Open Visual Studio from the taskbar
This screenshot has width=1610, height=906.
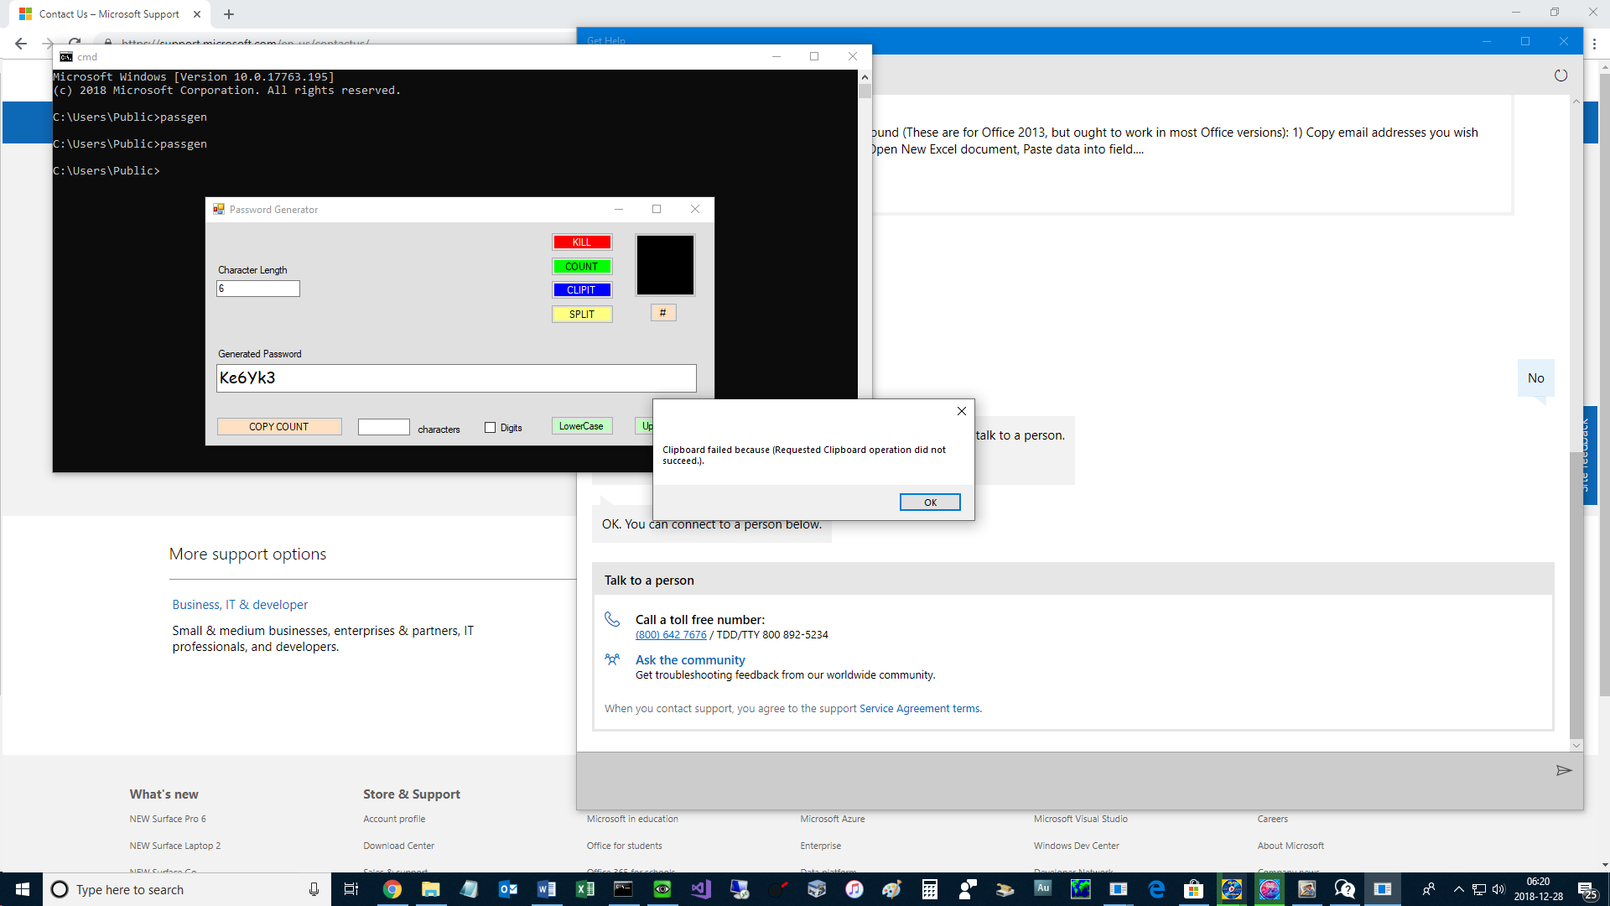(x=701, y=889)
